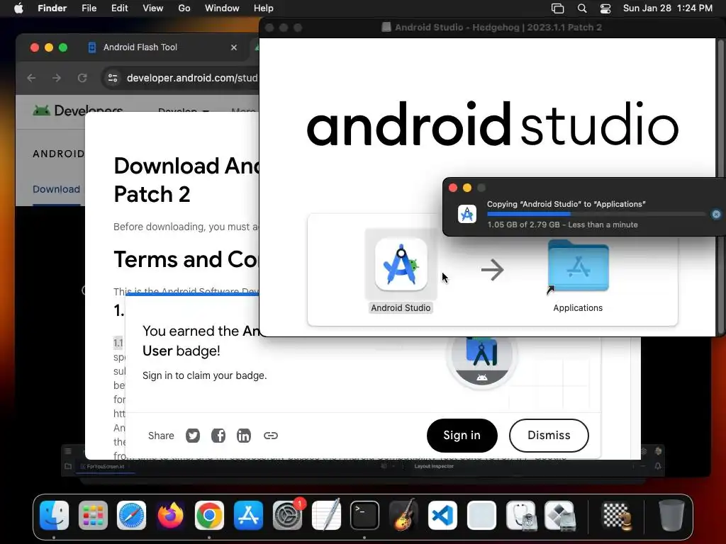Image resolution: width=726 pixels, height=544 pixels.
Task: Cancel the Android Studio copy operation
Action: pos(716,214)
